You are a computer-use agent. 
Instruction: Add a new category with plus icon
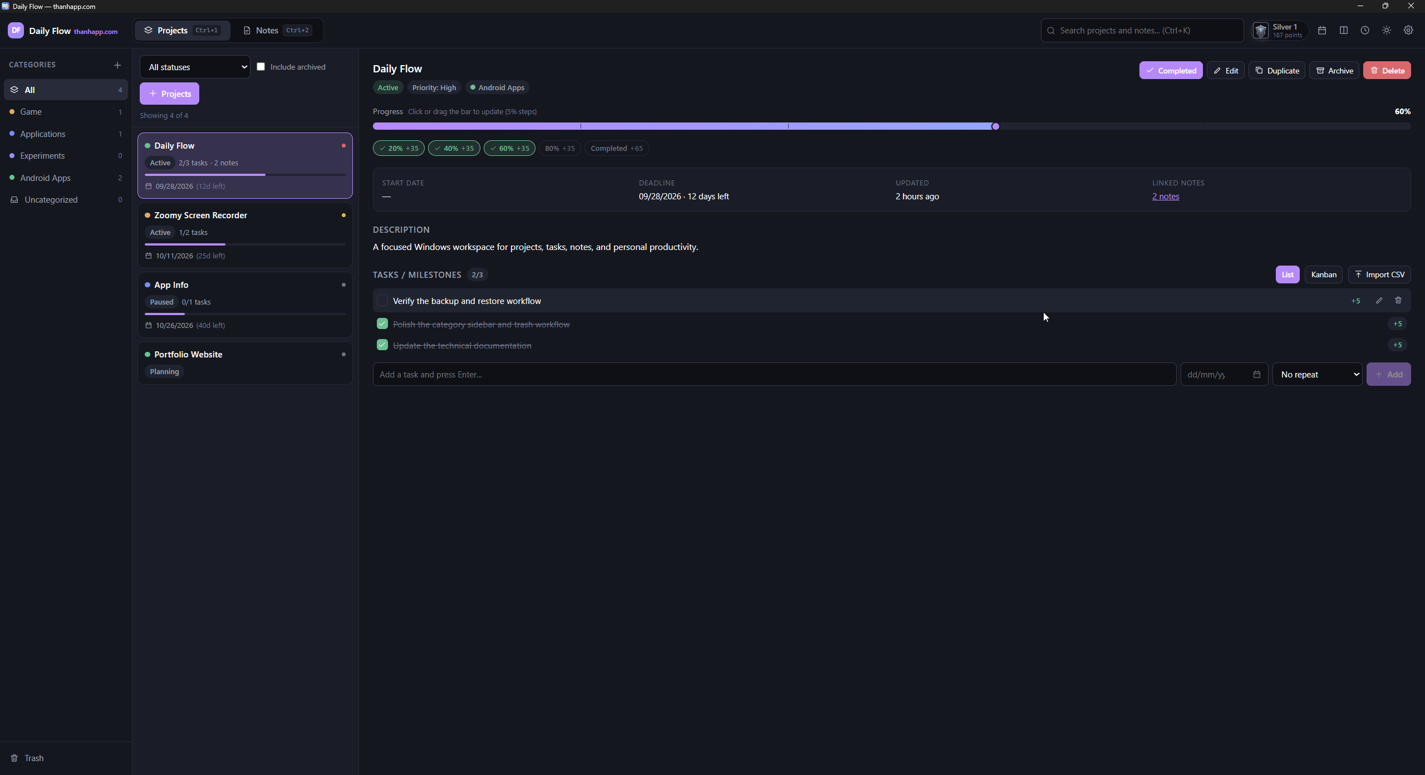point(117,65)
